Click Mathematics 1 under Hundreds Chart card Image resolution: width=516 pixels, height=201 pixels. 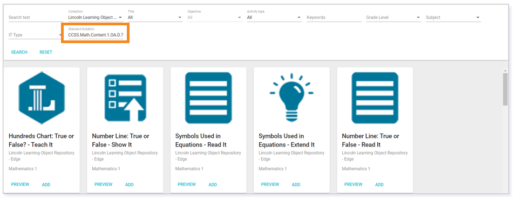coord(23,169)
